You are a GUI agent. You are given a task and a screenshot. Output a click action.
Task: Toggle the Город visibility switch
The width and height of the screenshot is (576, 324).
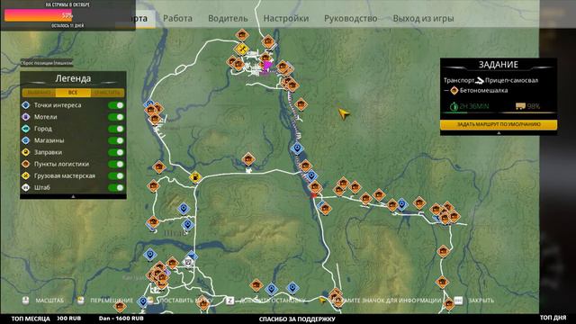pyautogui.click(x=116, y=129)
